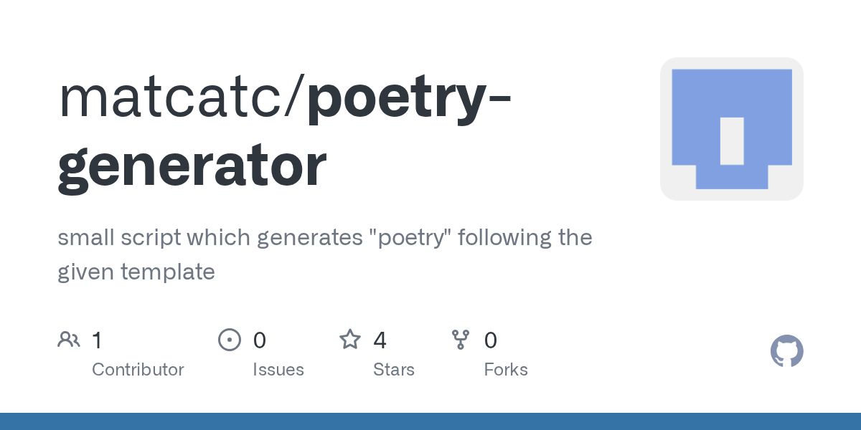
Task: Select the Forks label
Action: [x=505, y=370]
